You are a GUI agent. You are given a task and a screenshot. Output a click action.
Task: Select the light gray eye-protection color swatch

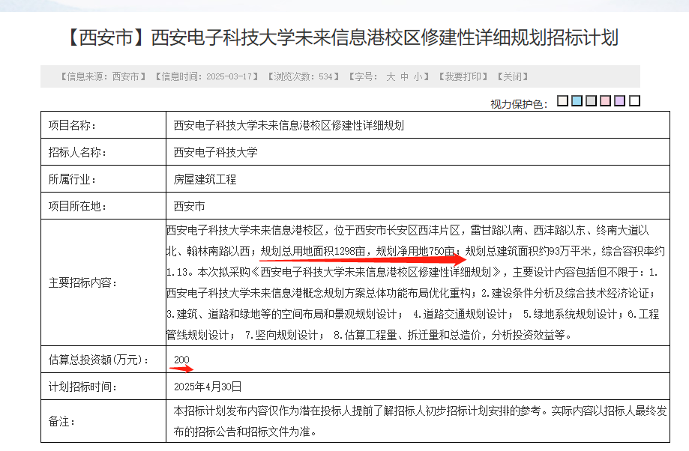592,101
